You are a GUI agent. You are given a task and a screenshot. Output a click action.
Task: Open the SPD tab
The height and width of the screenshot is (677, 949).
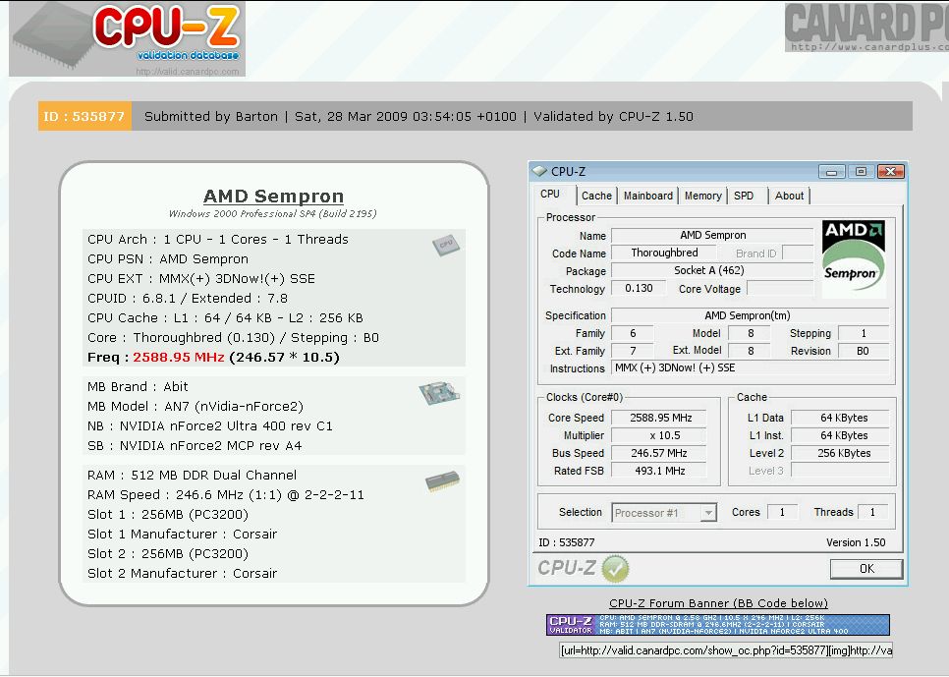tap(744, 196)
